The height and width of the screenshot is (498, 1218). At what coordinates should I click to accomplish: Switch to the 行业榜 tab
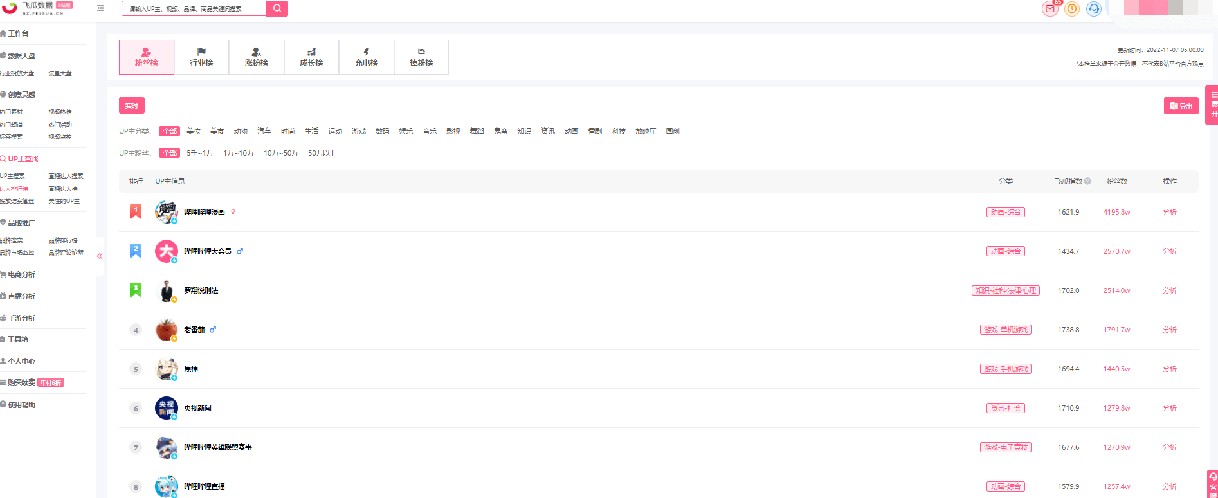[201, 57]
